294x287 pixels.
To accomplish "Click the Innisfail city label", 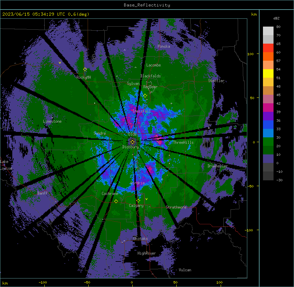I will point(142,111).
